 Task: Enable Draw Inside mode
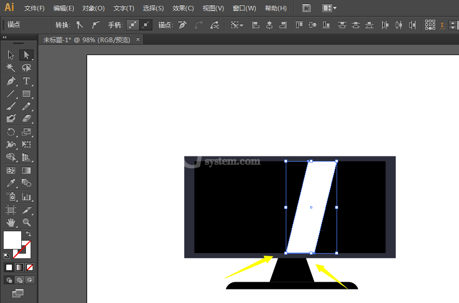click(30, 280)
